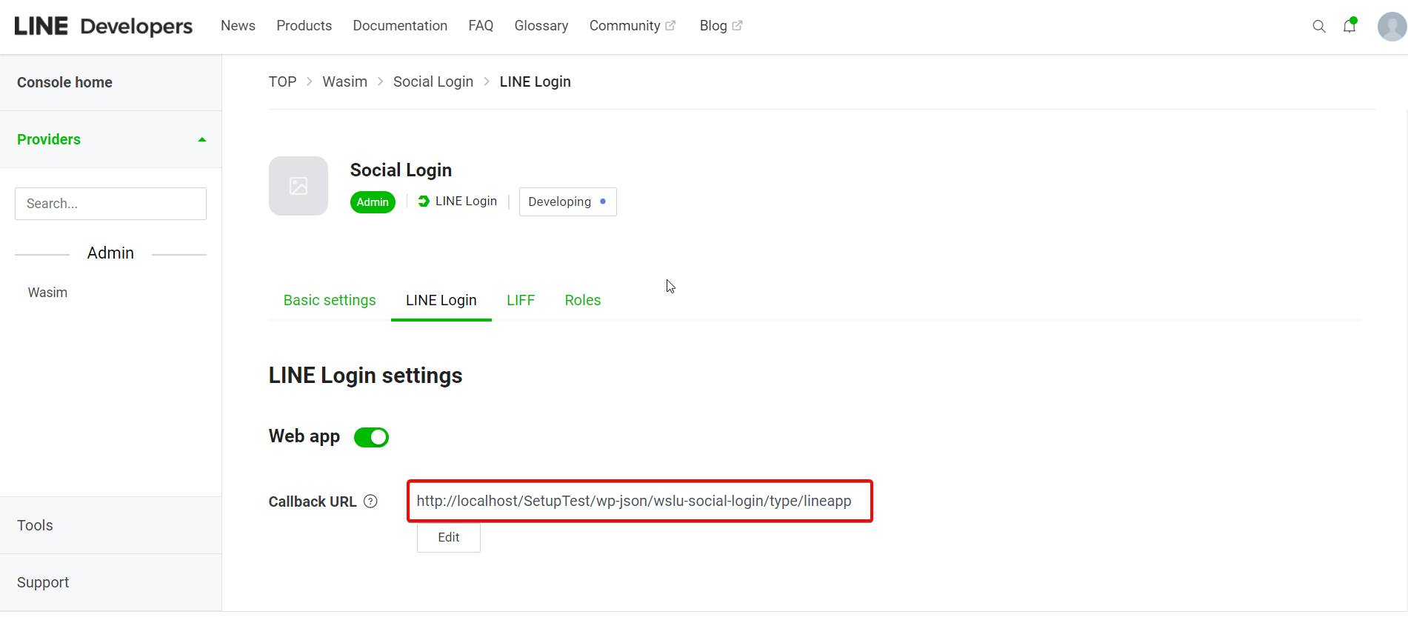Viewport: 1408px width, 623px height.
Task: Collapse the Providers section arrow
Action: tap(201, 140)
